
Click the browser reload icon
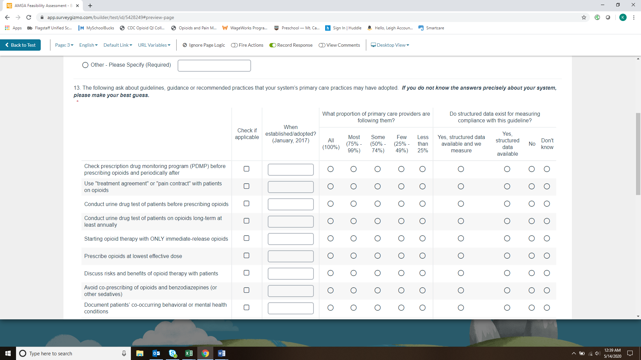[x=29, y=17]
